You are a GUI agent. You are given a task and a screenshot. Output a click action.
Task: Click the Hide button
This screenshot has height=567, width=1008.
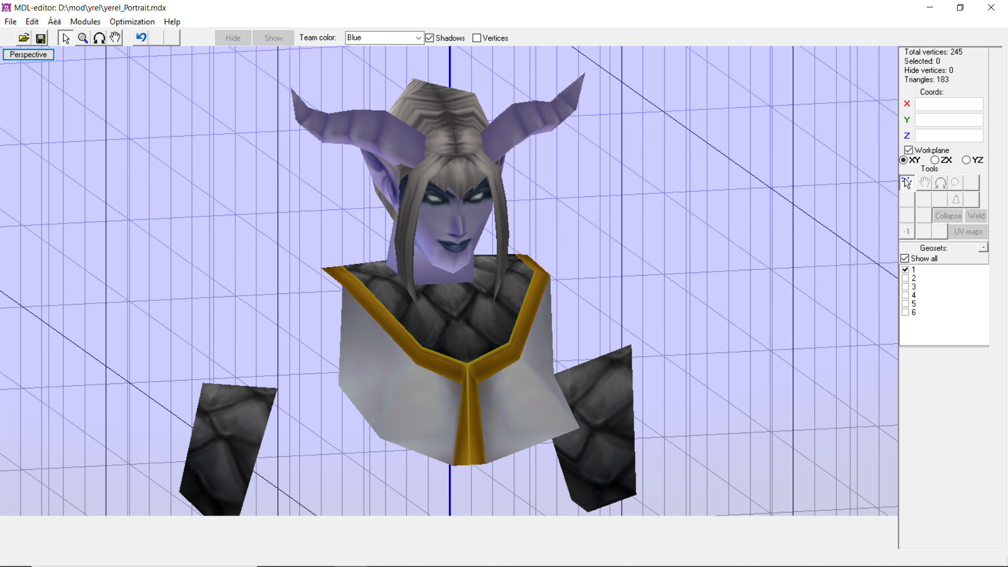(x=233, y=38)
